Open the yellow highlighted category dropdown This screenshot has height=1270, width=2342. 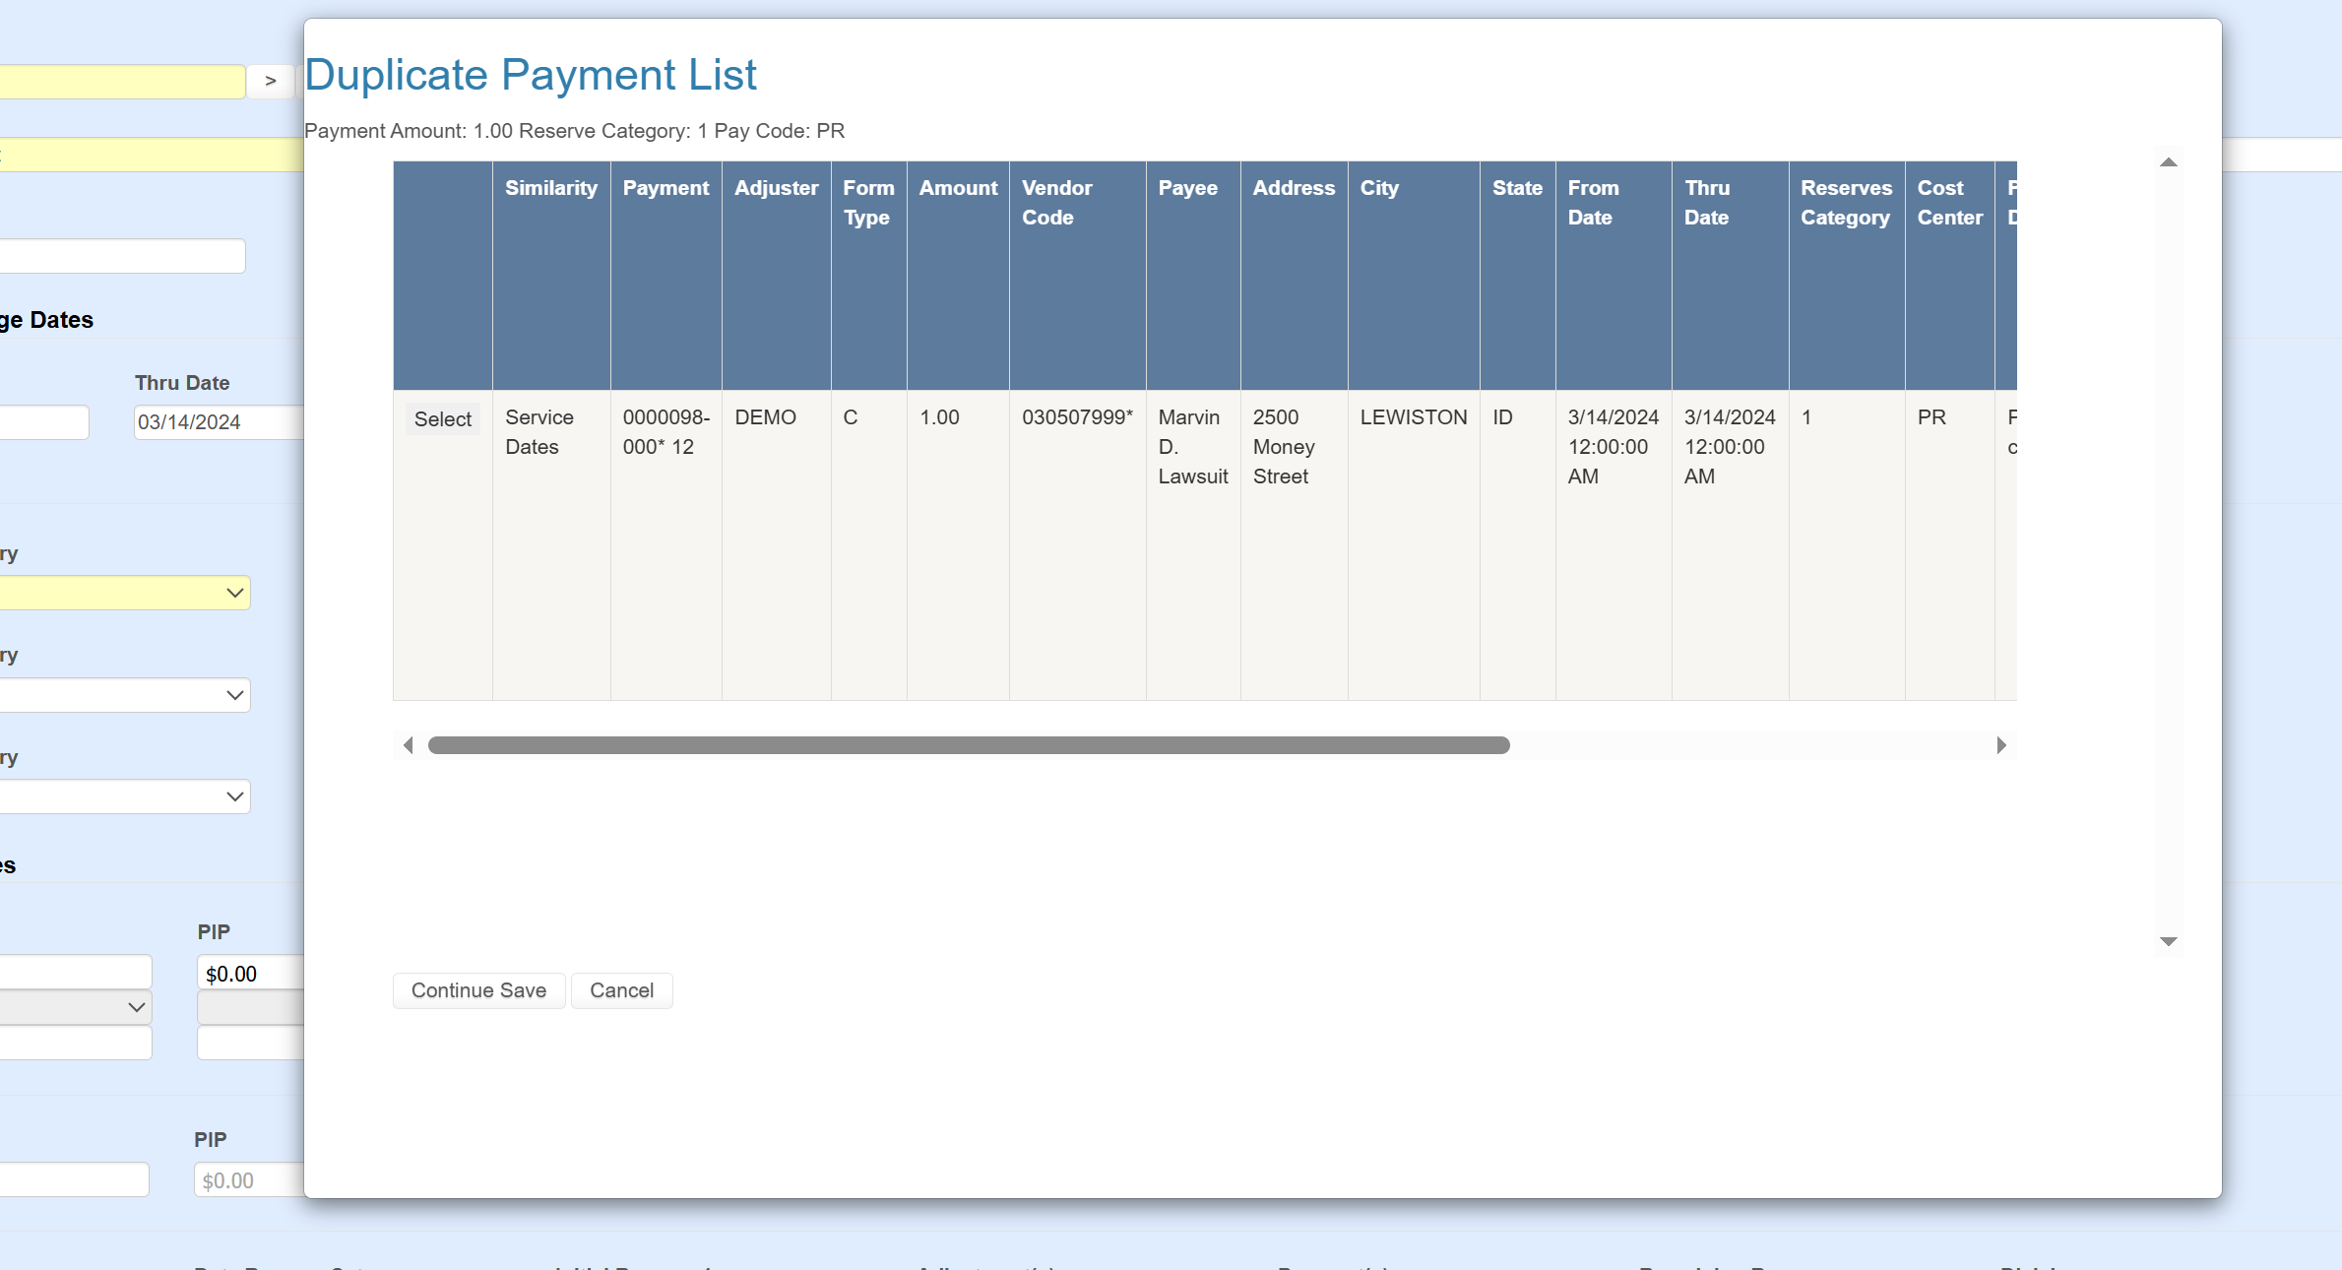coord(125,593)
